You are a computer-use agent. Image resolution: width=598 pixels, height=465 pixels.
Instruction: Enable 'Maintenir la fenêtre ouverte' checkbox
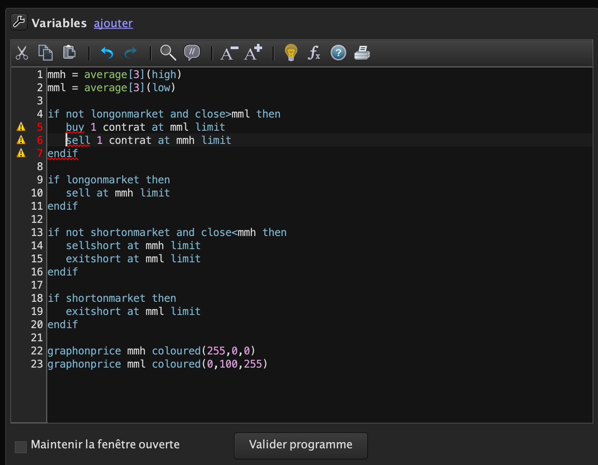pyautogui.click(x=21, y=447)
